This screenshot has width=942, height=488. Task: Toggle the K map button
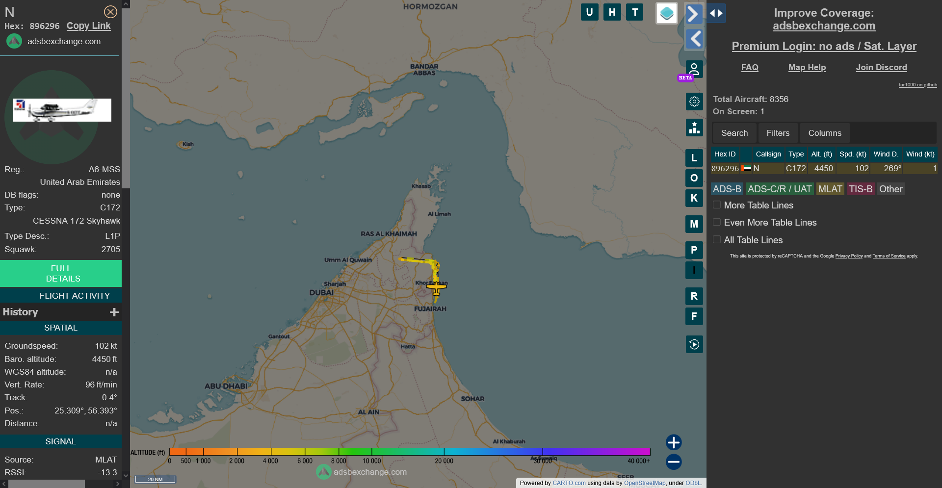point(694,198)
